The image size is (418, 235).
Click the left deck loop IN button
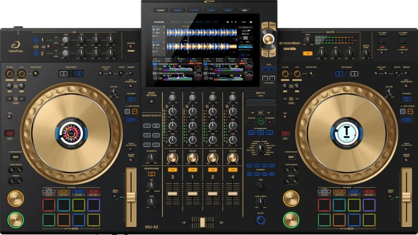10,74
